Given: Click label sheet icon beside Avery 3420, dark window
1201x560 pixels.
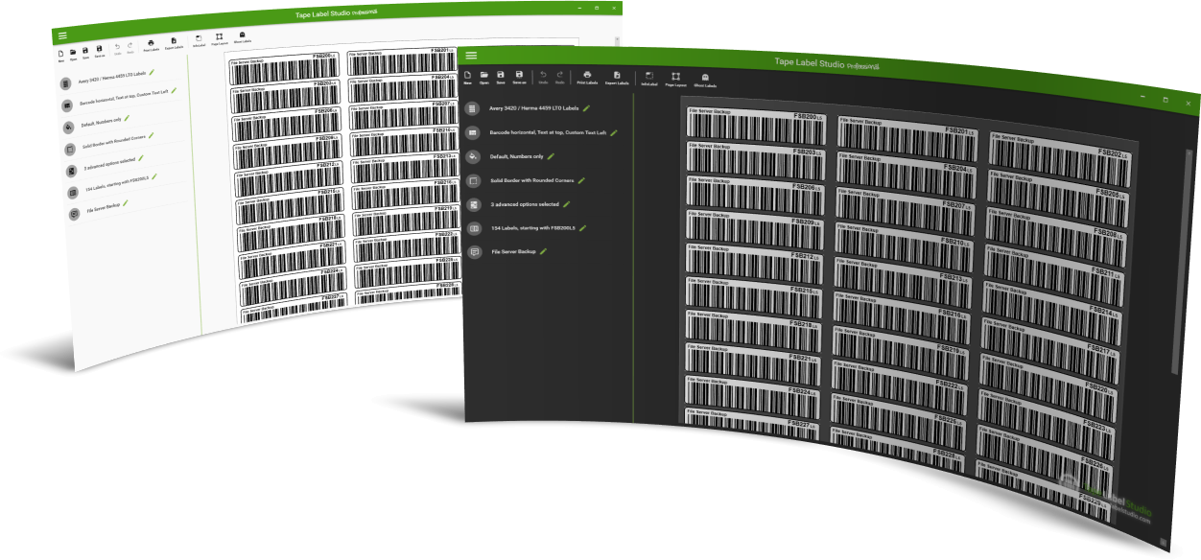Looking at the screenshot, I should [x=472, y=109].
